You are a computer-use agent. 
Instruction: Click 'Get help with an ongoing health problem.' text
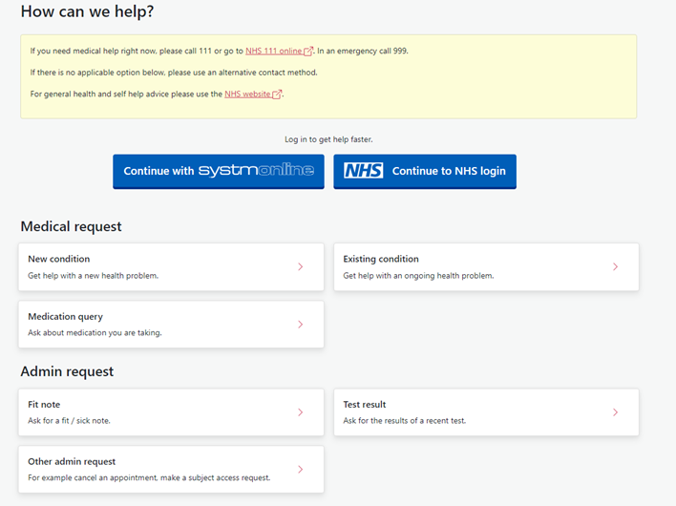(x=418, y=275)
